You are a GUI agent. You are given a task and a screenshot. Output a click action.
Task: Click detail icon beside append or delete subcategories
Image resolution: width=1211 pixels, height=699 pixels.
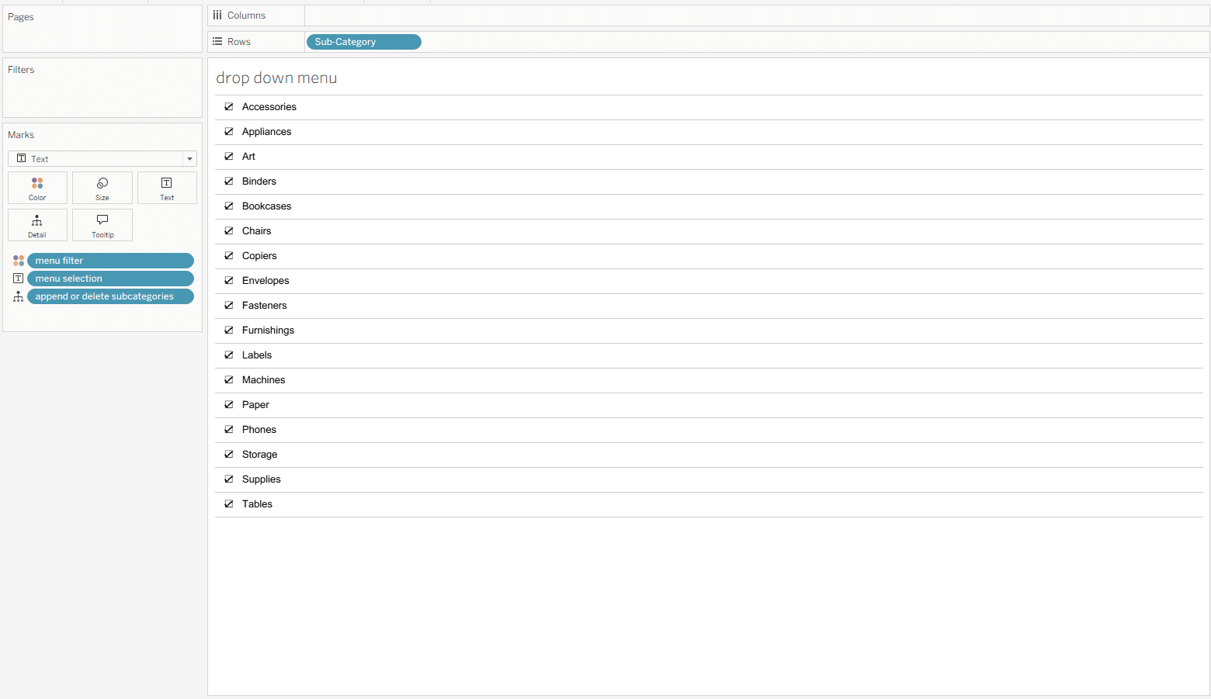click(19, 296)
